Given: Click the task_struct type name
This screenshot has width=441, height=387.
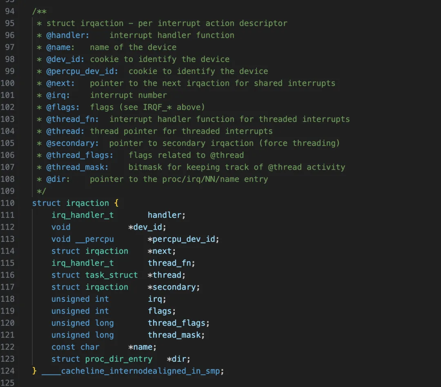Looking at the screenshot, I should click(x=111, y=275).
